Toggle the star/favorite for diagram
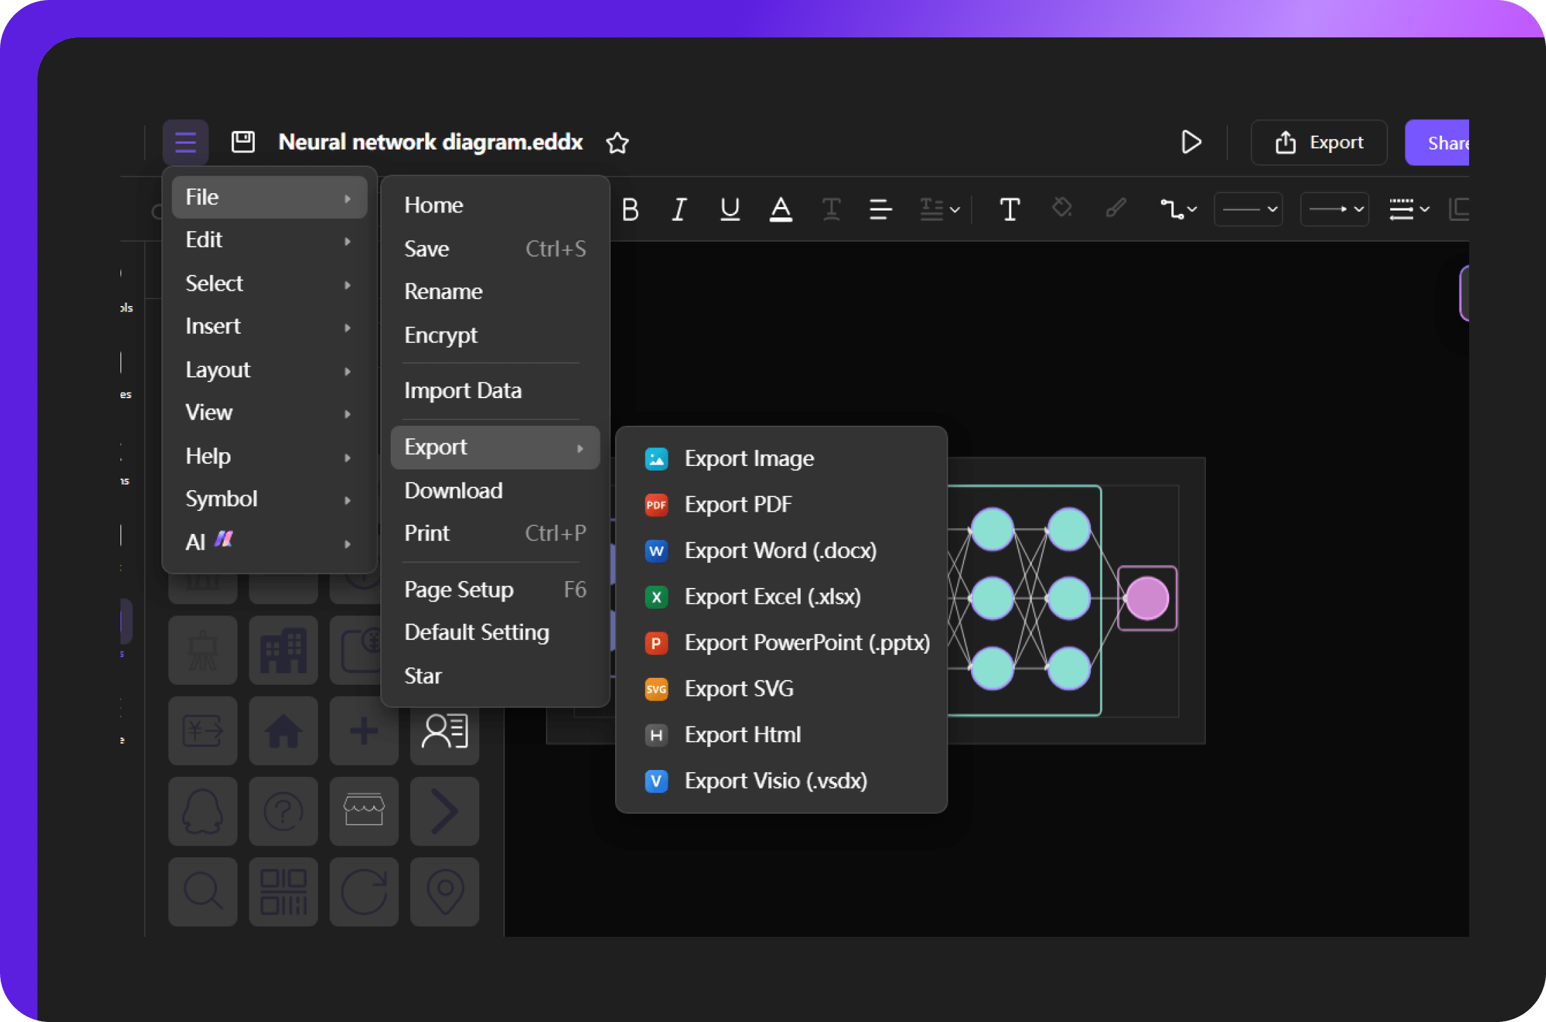 click(x=619, y=143)
